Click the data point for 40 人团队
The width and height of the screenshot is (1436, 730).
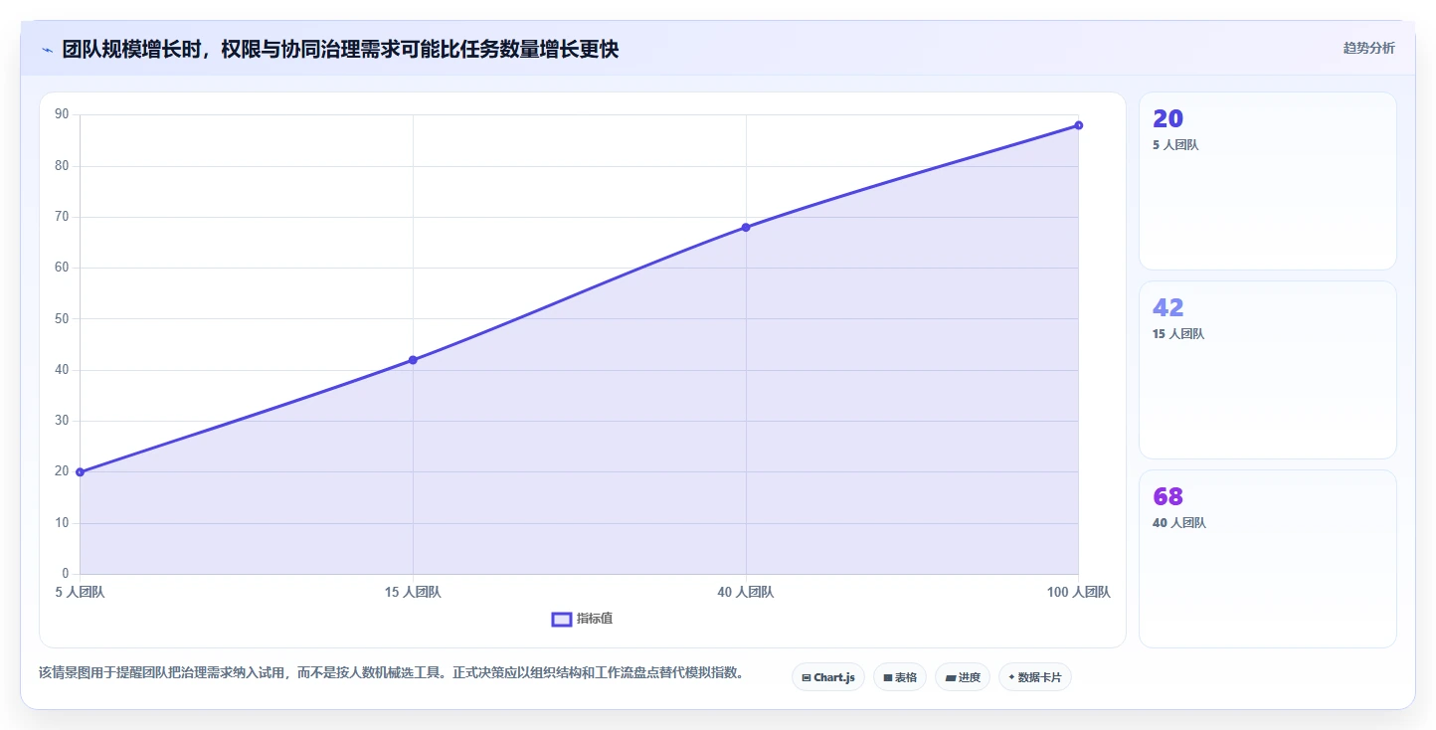tap(746, 228)
